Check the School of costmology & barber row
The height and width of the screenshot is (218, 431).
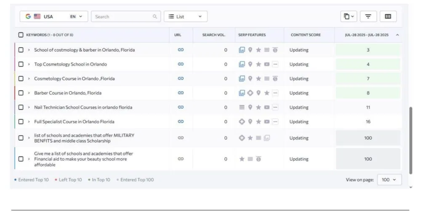tap(21, 50)
